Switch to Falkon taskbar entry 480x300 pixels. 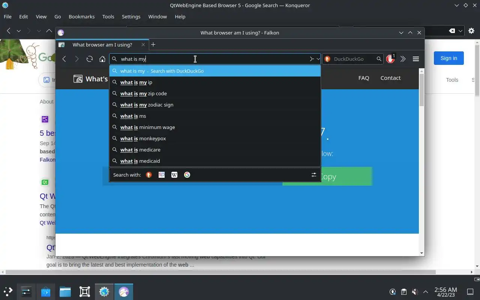tap(124, 291)
